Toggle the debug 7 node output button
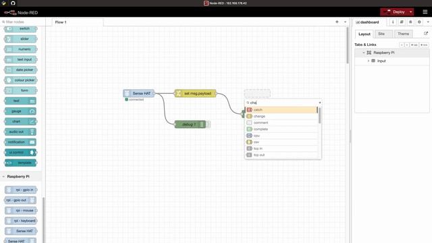Viewport: 432px width, 243px height. click(208, 124)
